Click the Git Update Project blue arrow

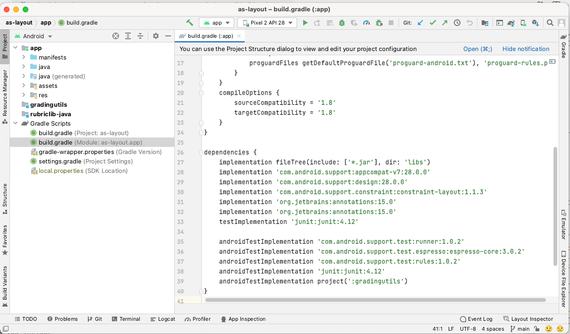(x=420, y=23)
